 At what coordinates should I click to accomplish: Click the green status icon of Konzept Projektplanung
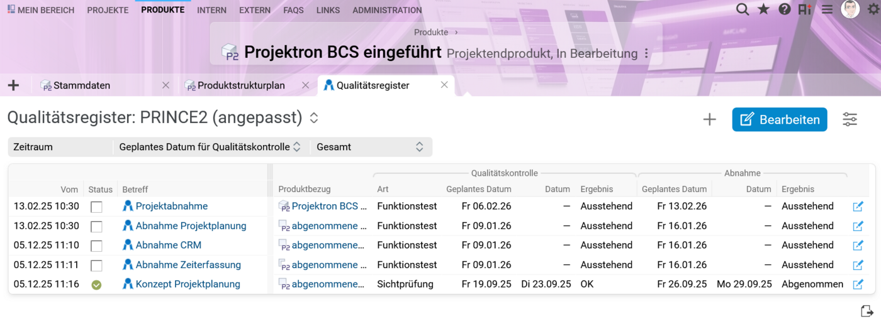click(96, 284)
